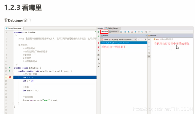This screenshot has width=195, height=114.
Task: Open View Breakpoints (double red dots)
Action: [x=98, y=47]
